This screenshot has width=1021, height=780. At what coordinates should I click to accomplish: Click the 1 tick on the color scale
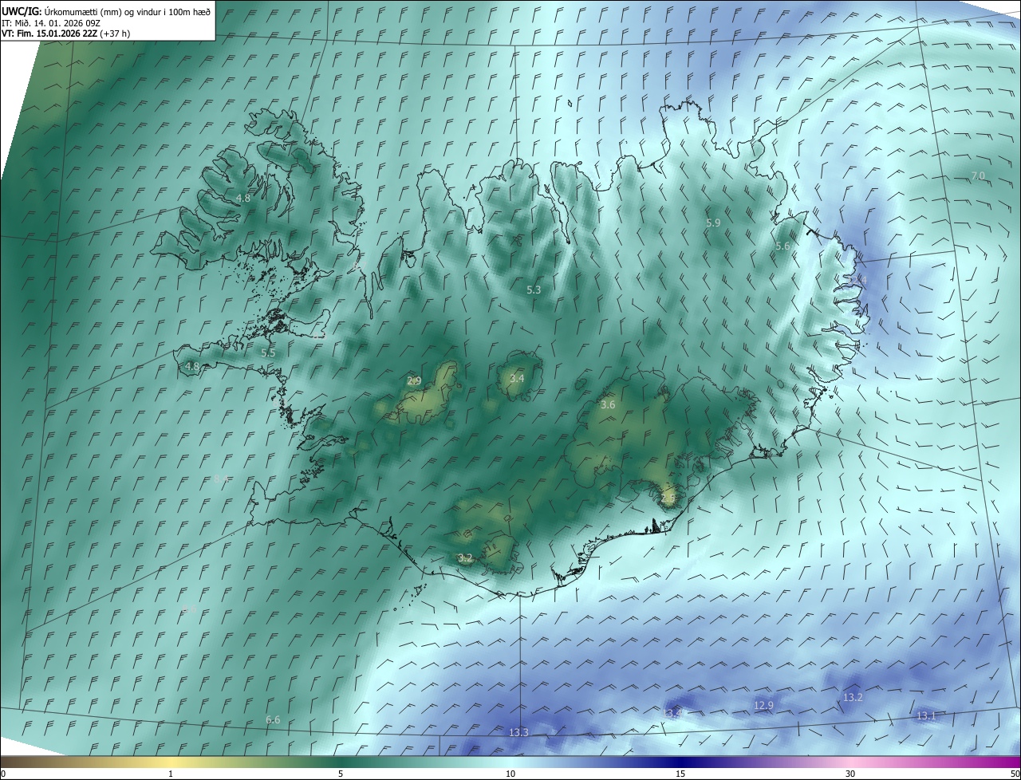[171, 774]
